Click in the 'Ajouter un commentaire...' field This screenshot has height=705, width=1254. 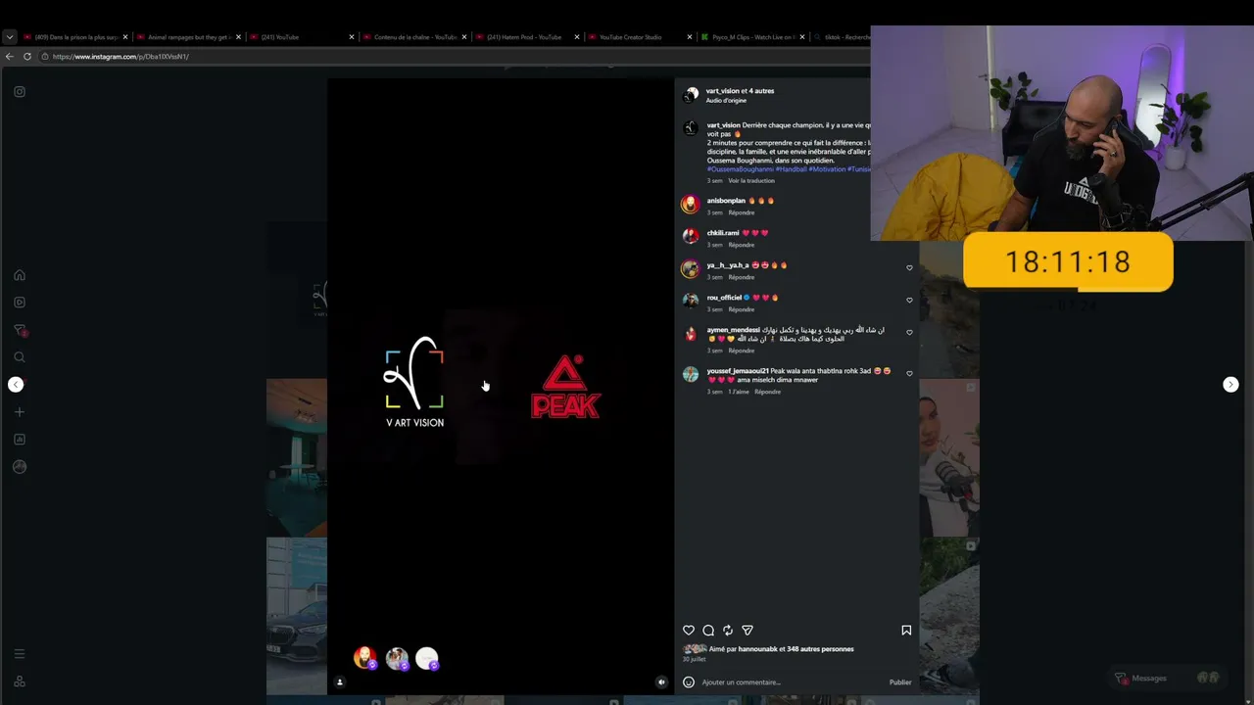[792, 682]
